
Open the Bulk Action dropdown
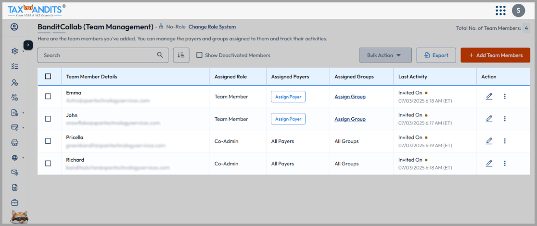click(x=385, y=55)
